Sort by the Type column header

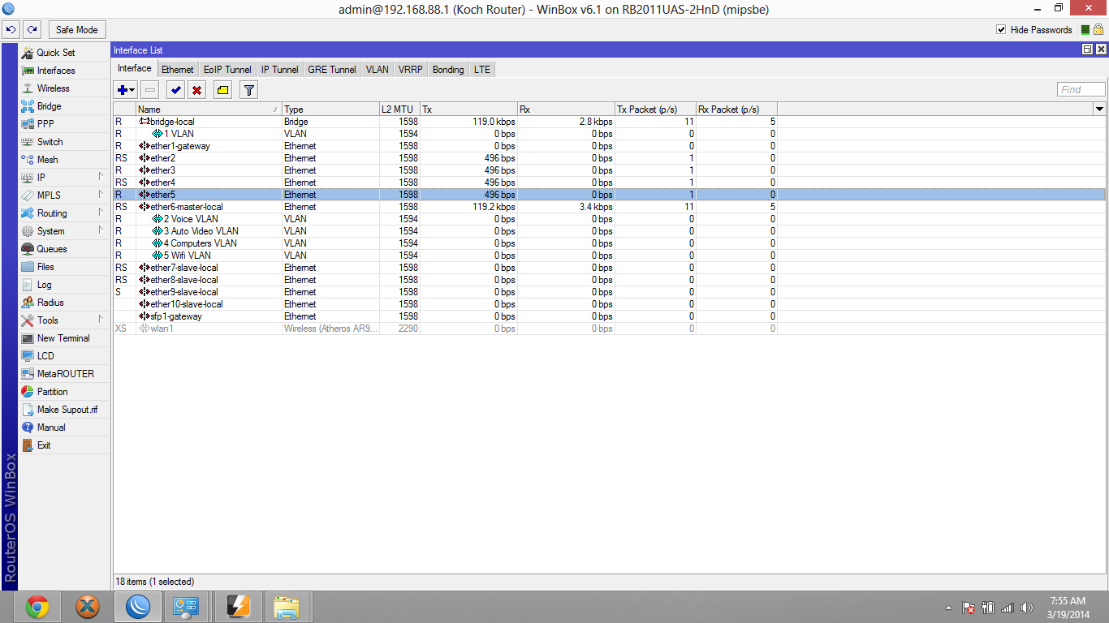(x=330, y=110)
